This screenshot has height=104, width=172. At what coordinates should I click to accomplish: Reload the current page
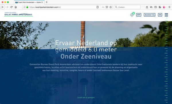coord(11,7)
